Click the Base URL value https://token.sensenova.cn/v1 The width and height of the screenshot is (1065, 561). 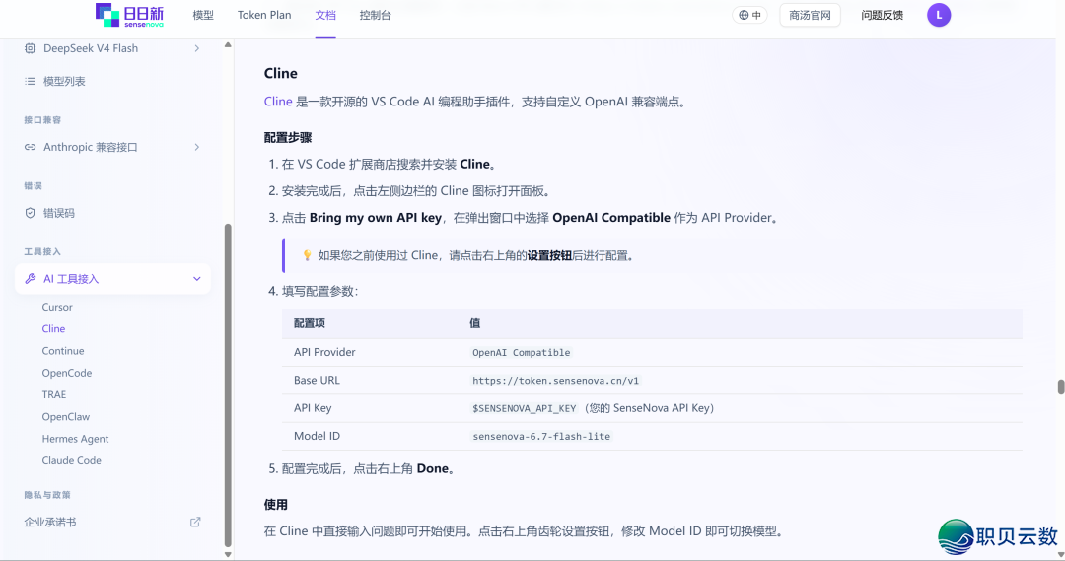coord(555,381)
